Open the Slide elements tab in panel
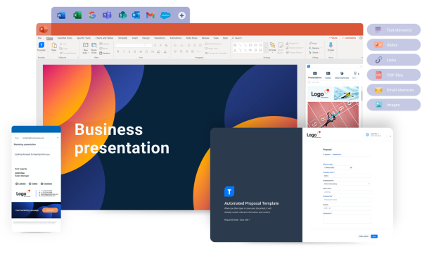Screen dimensions: 422x256 342,75
